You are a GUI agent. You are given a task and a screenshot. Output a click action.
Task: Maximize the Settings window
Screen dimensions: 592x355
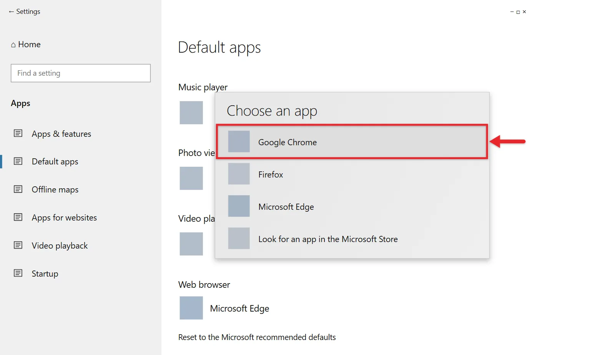click(518, 12)
